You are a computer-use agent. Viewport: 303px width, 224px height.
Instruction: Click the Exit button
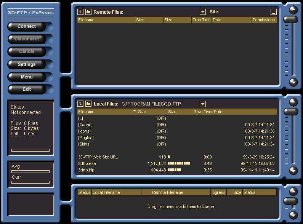[27, 89]
